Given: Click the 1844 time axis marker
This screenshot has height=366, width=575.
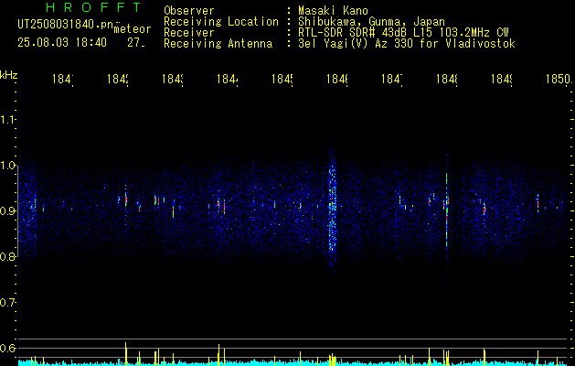Looking at the screenshot, I should [228, 79].
